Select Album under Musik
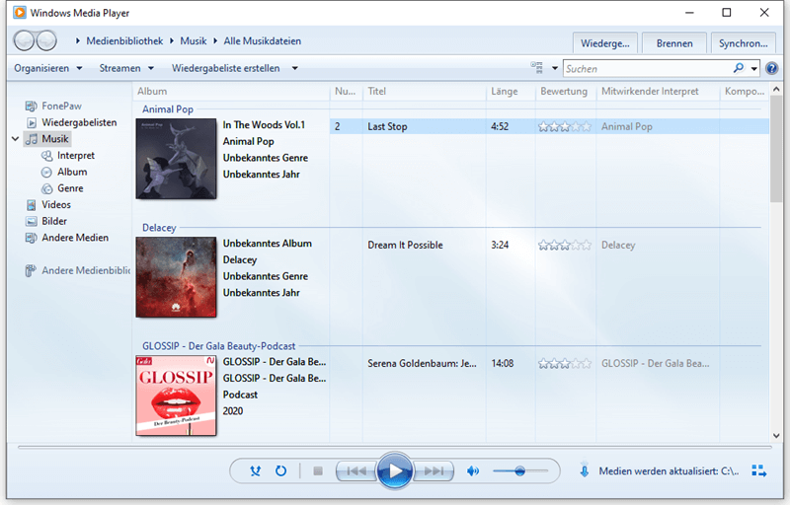The height and width of the screenshot is (505, 790). tap(64, 172)
